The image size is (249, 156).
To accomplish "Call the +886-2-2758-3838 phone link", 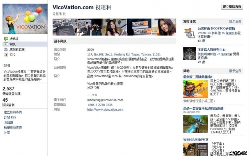I will pyautogui.click(x=100, y=105).
